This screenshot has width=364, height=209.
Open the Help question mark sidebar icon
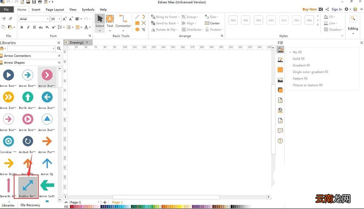click(x=280, y=141)
